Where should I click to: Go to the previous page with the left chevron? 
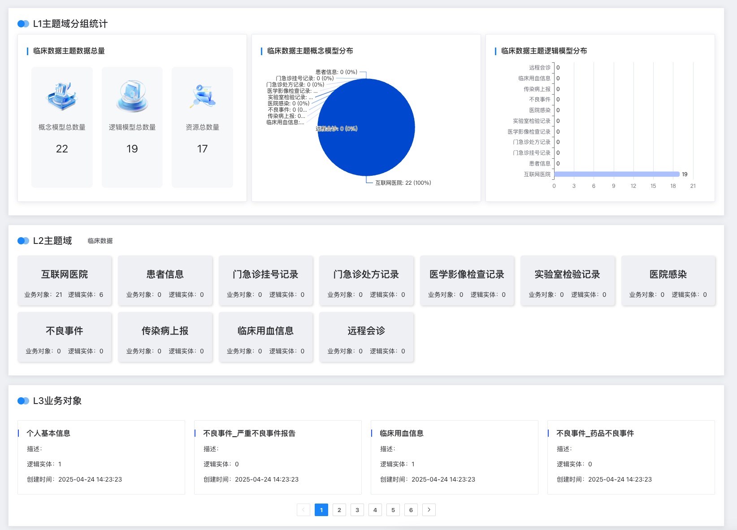[303, 510]
